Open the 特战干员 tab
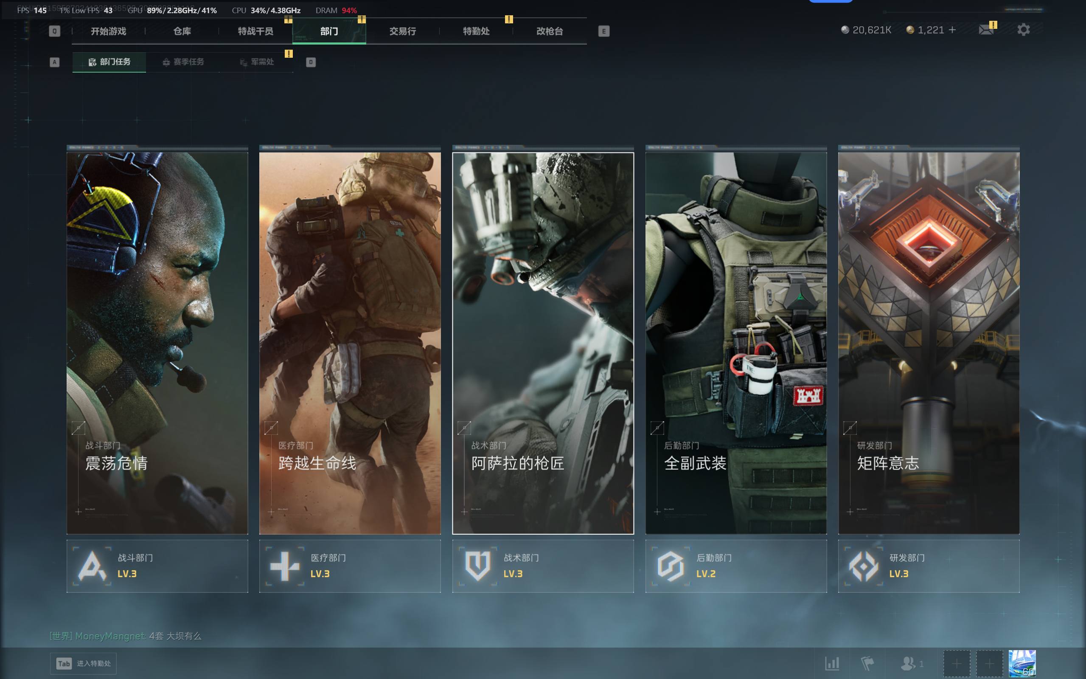1086x679 pixels. tap(255, 31)
